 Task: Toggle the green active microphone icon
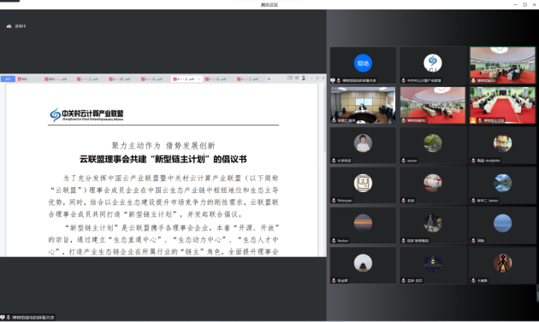tap(473, 80)
